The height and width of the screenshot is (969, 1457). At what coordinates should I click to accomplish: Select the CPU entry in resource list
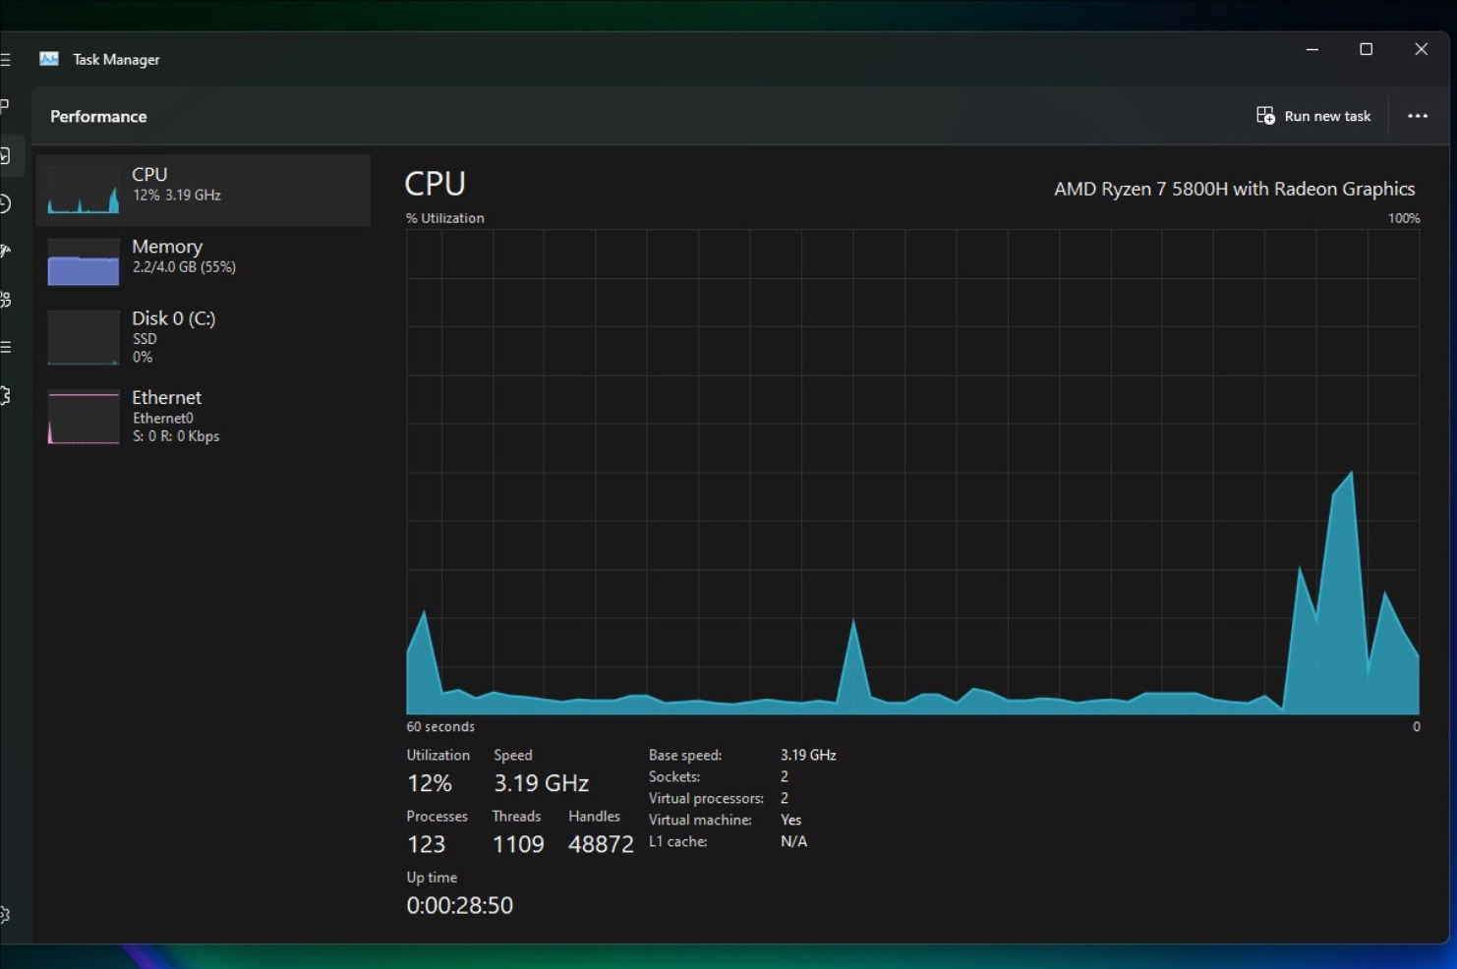204,190
